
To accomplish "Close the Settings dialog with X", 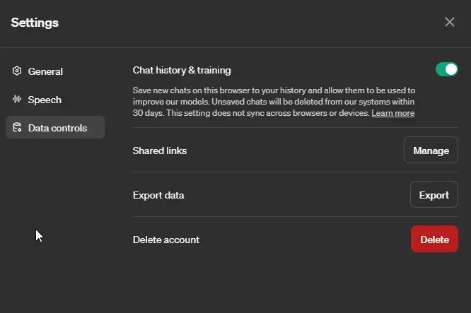I will pos(449,22).
